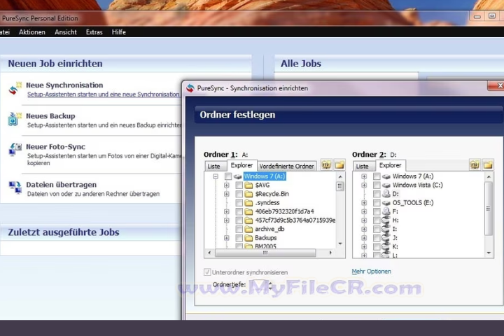Click the browse folder icon in Ordner 2
This screenshot has height=336, width=504.
point(488,165)
